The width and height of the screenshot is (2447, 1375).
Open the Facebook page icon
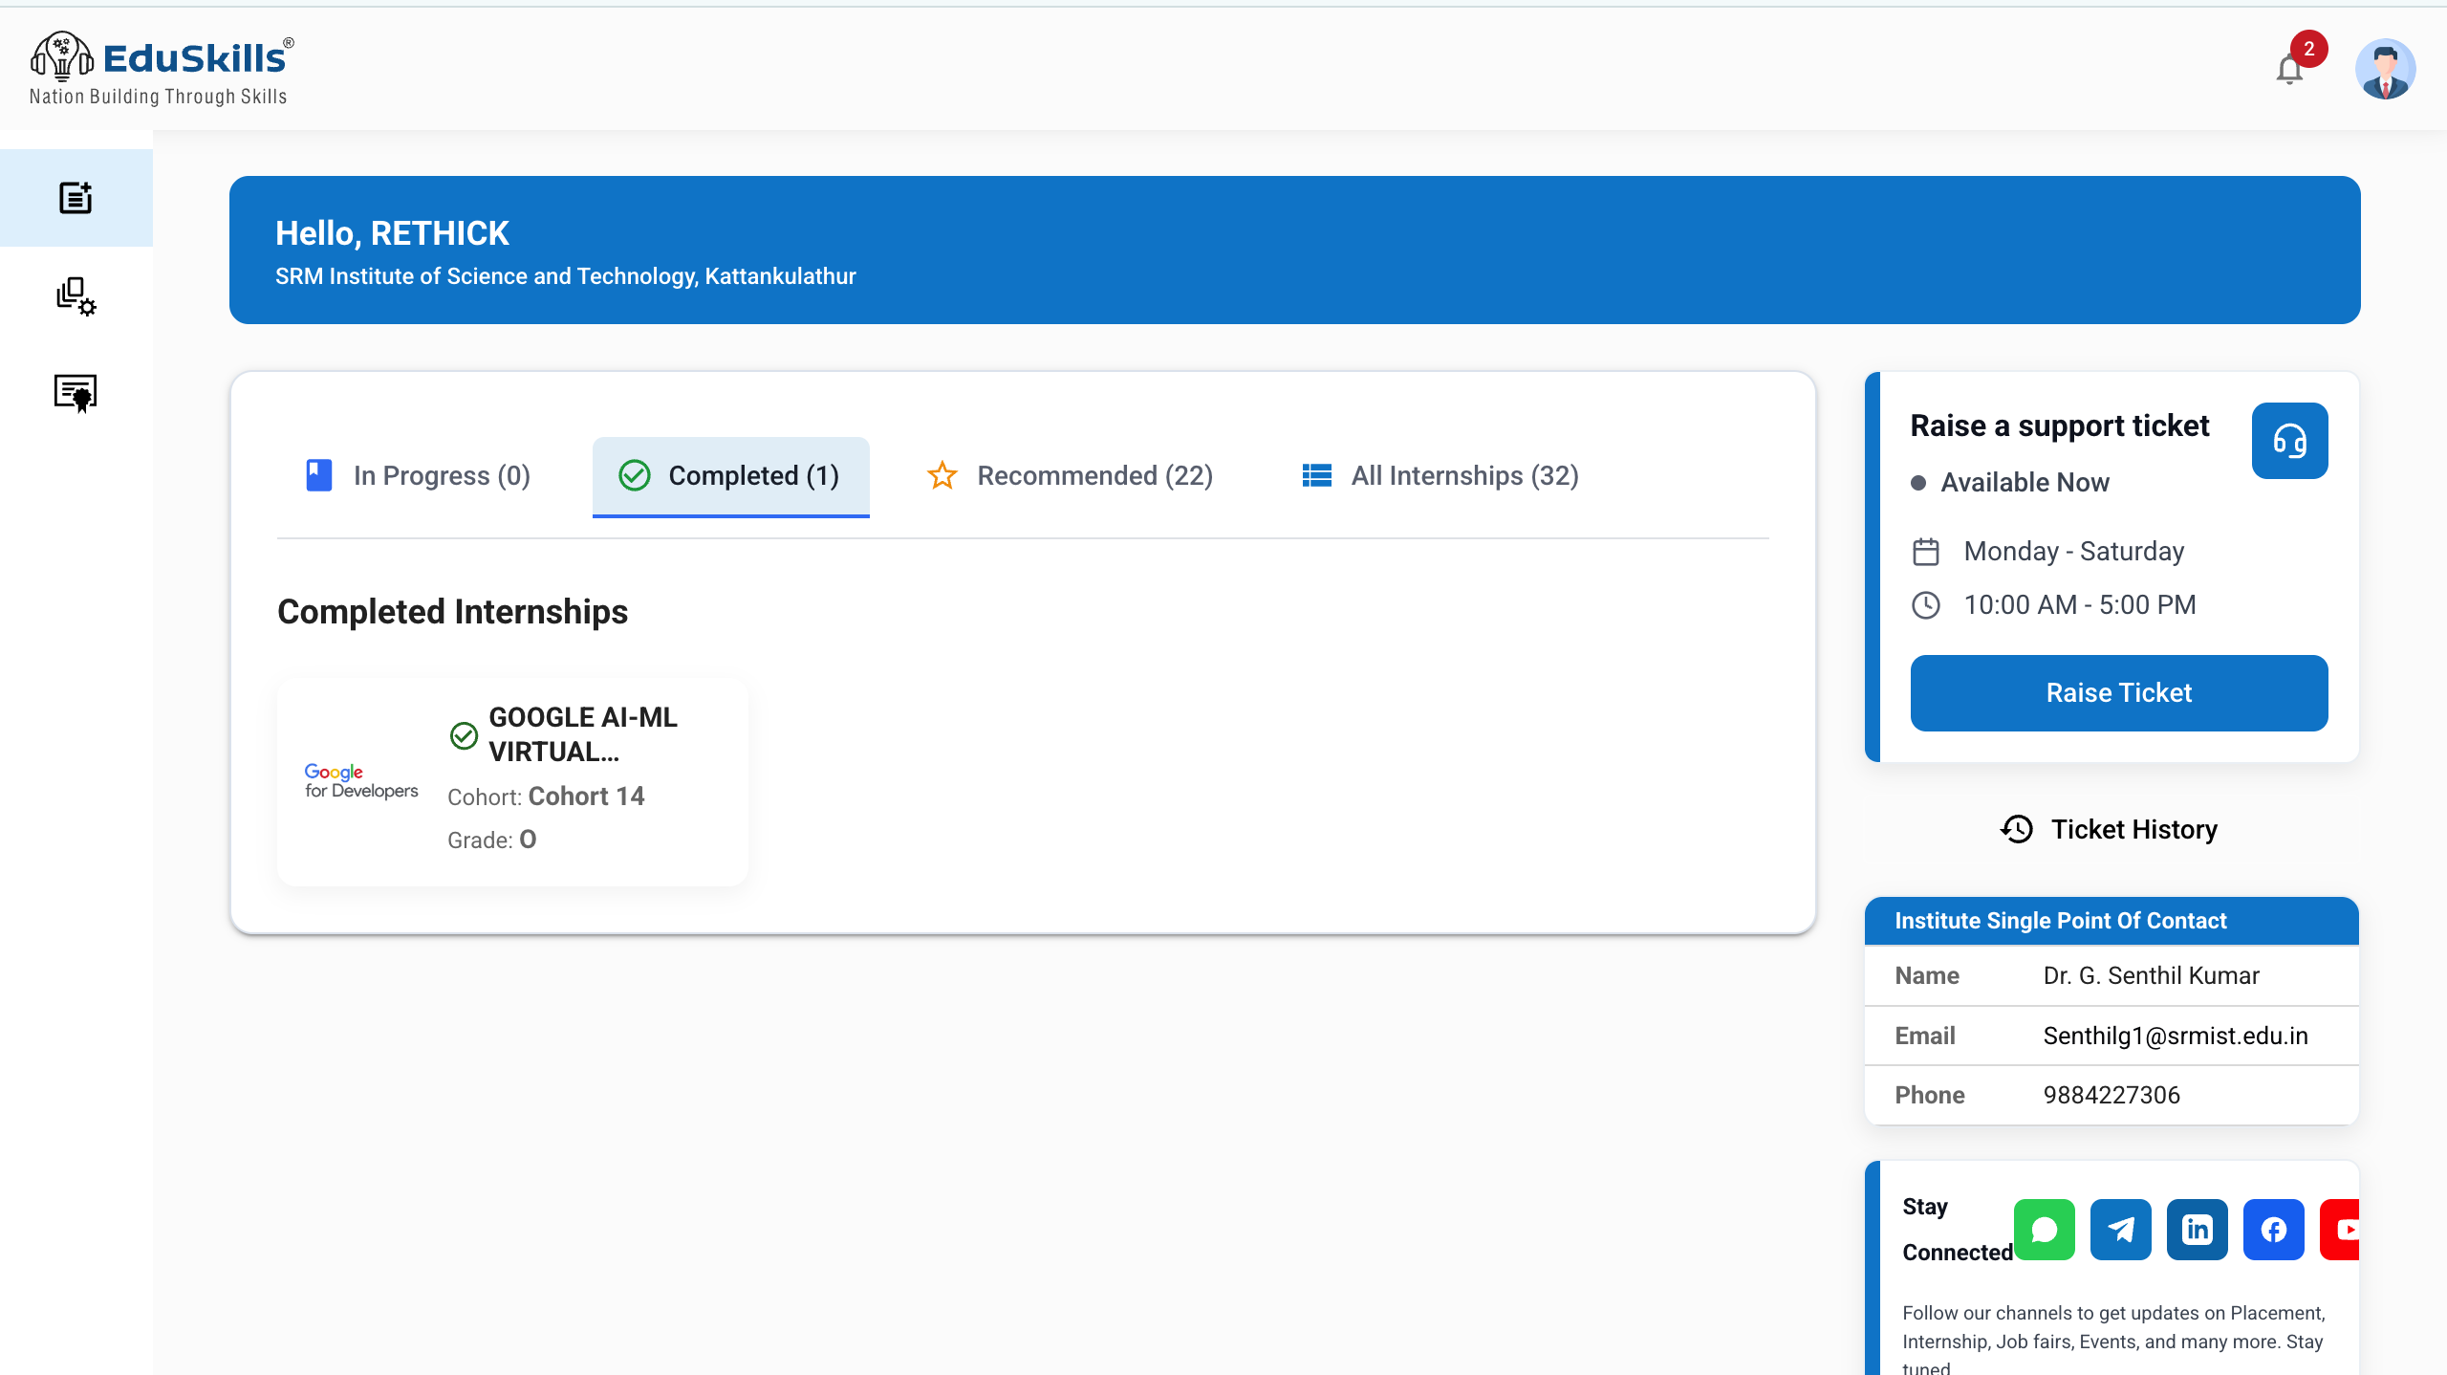pos(2273,1230)
